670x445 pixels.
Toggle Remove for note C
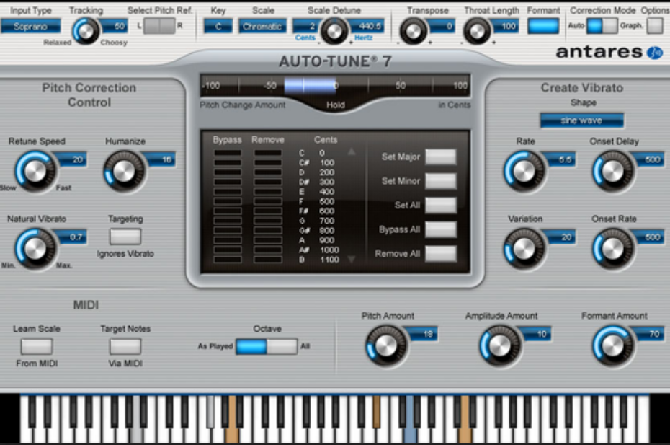pyautogui.click(x=268, y=153)
